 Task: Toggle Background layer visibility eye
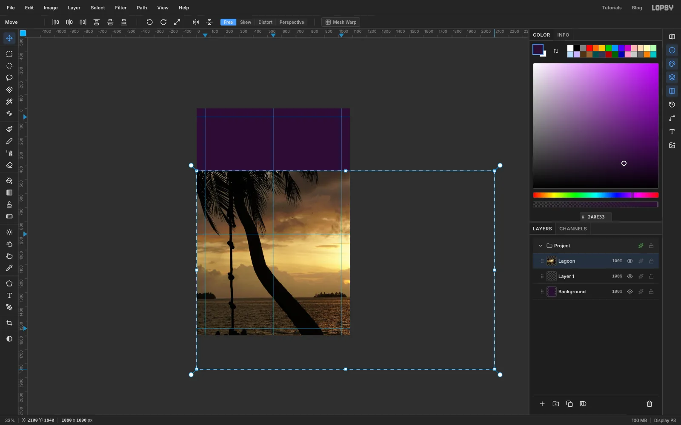[x=630, y=292]
